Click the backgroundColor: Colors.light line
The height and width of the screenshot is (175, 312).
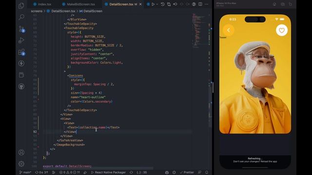point(97,63)
